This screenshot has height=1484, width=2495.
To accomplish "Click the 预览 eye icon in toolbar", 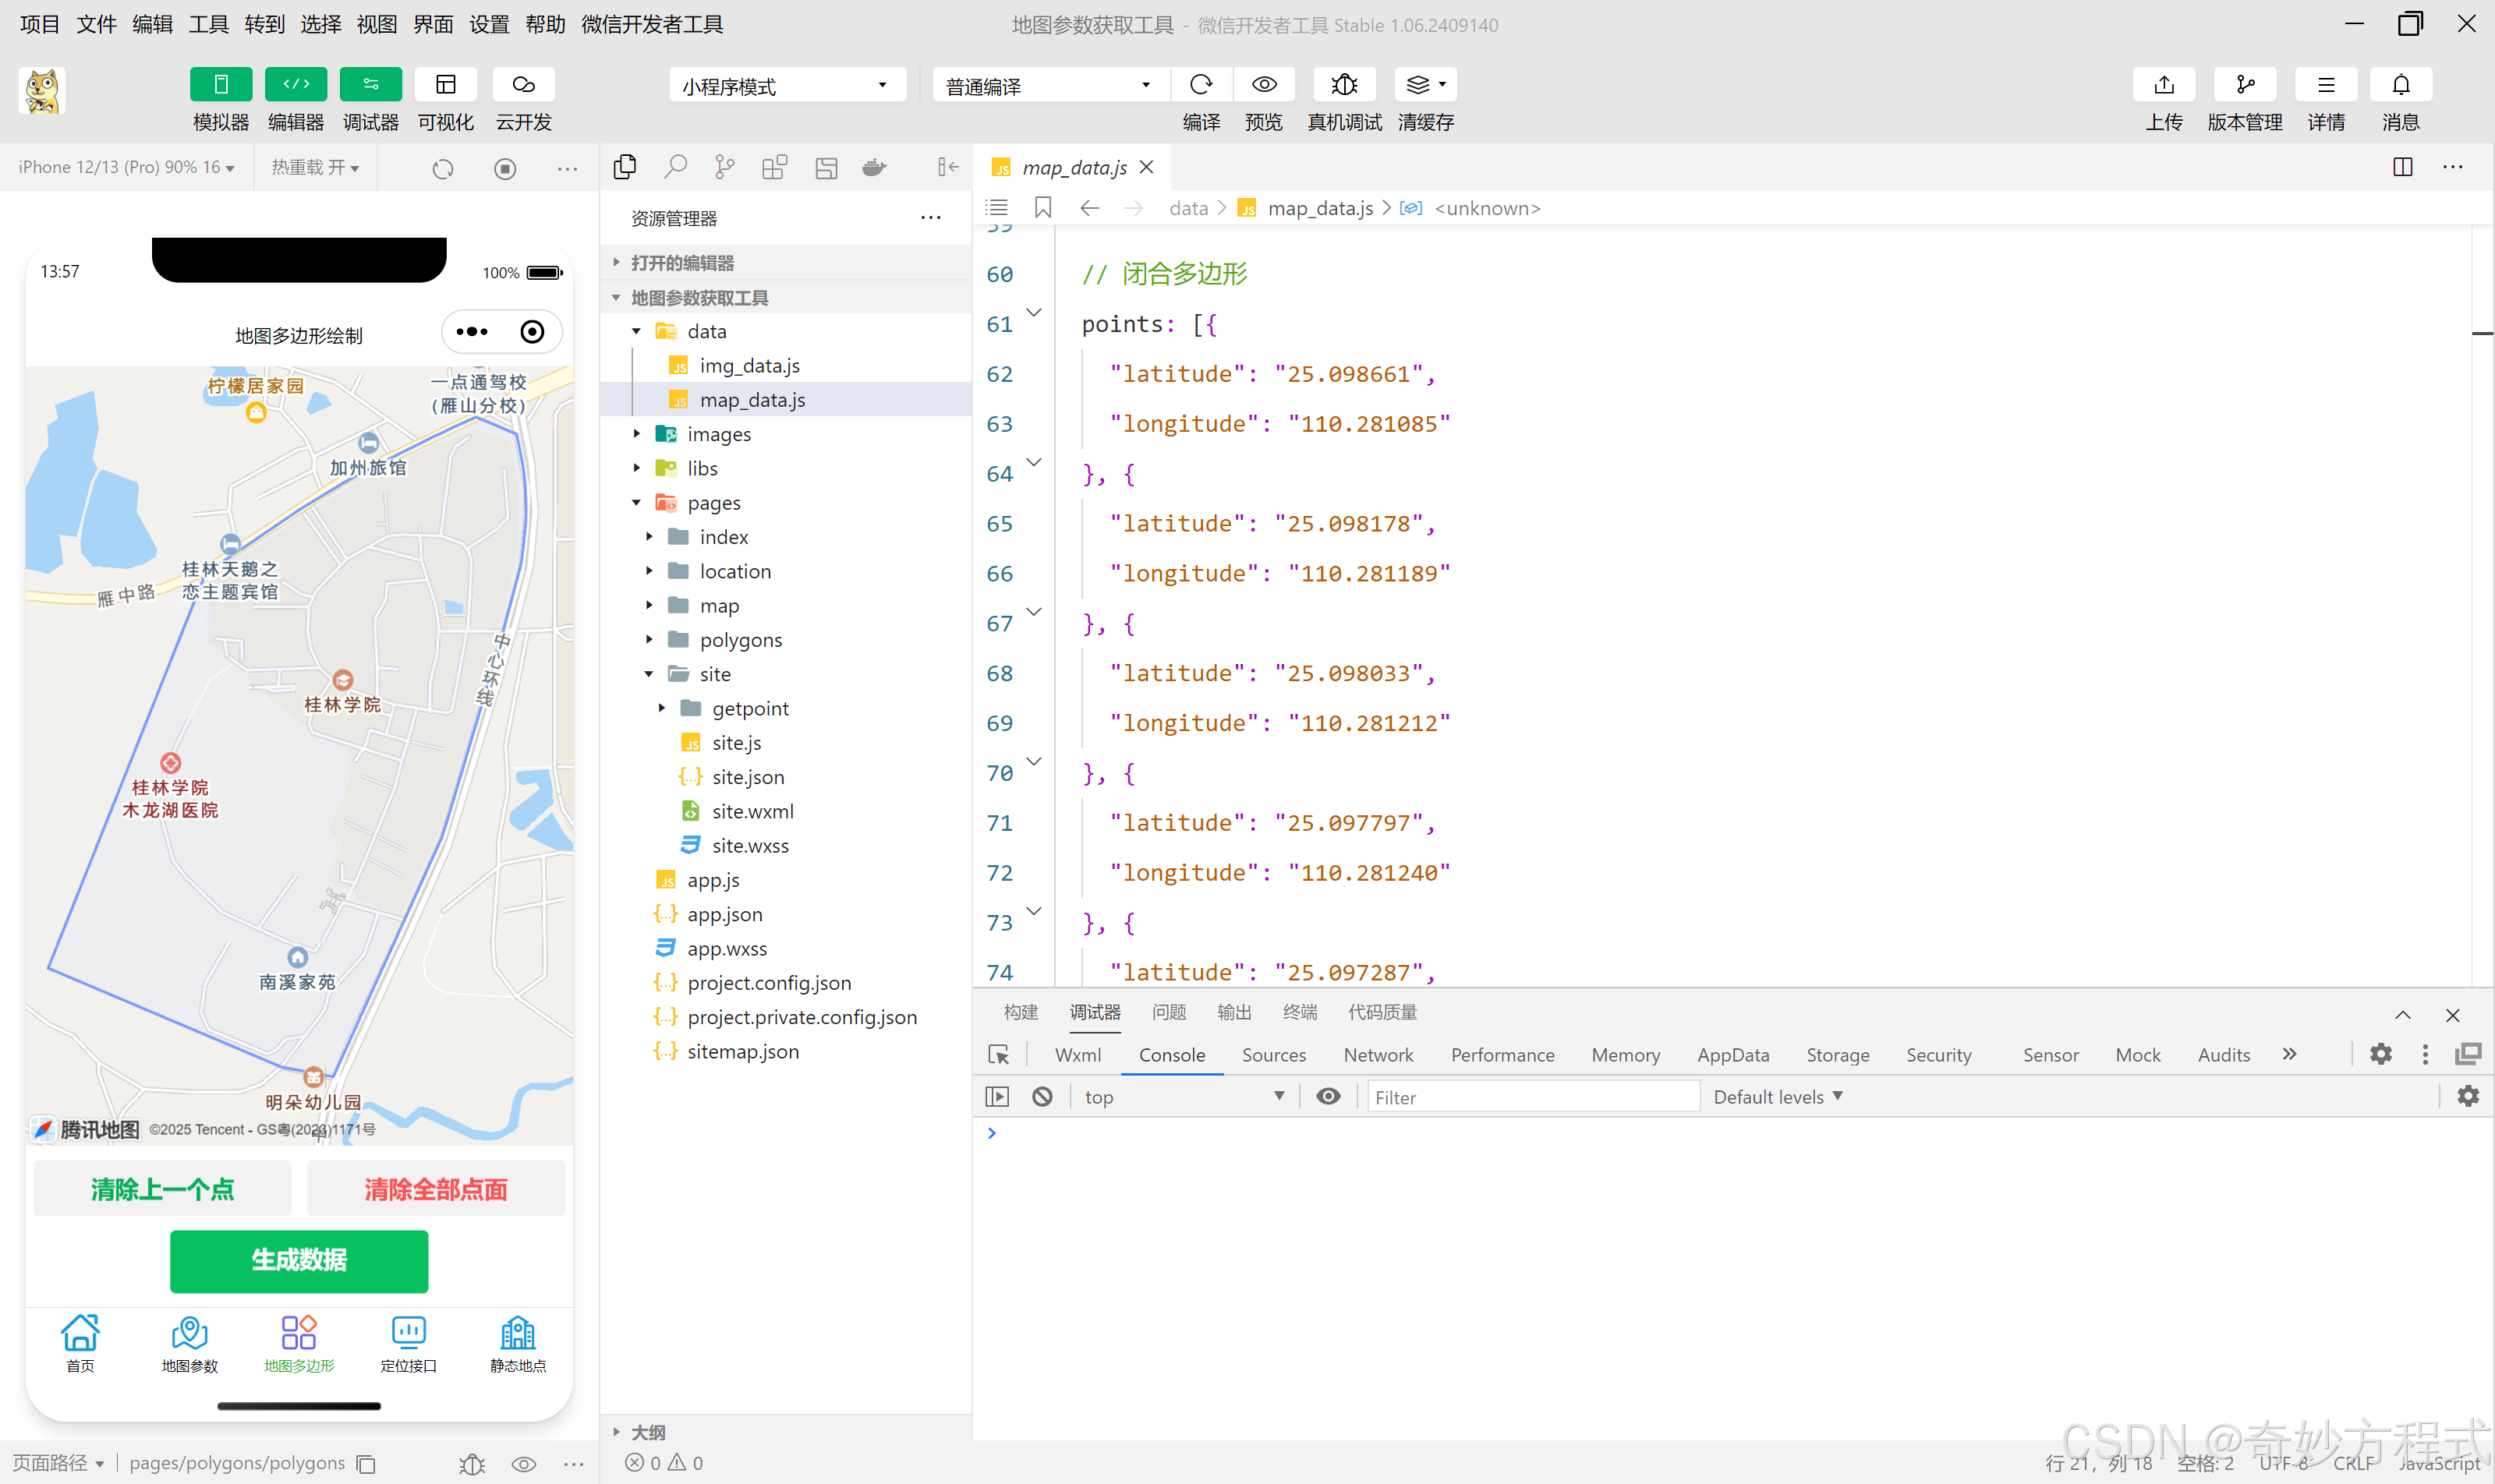I will [1264, 85].
